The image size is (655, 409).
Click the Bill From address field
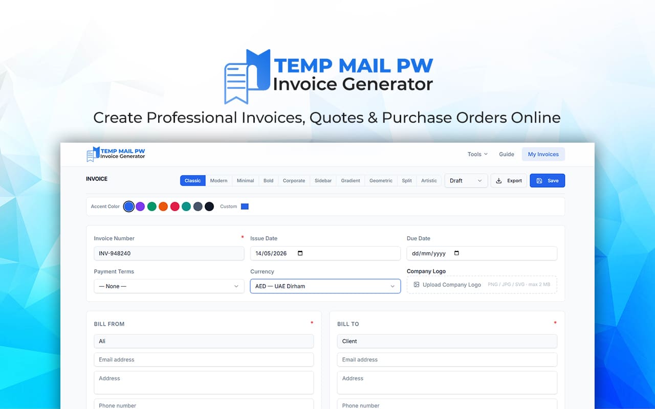click(x=204, y=382)
